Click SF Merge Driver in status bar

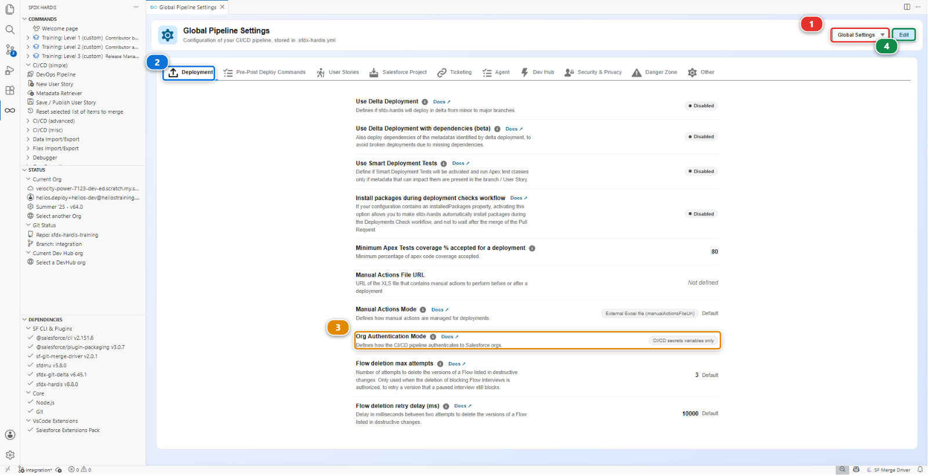(888, 470)
